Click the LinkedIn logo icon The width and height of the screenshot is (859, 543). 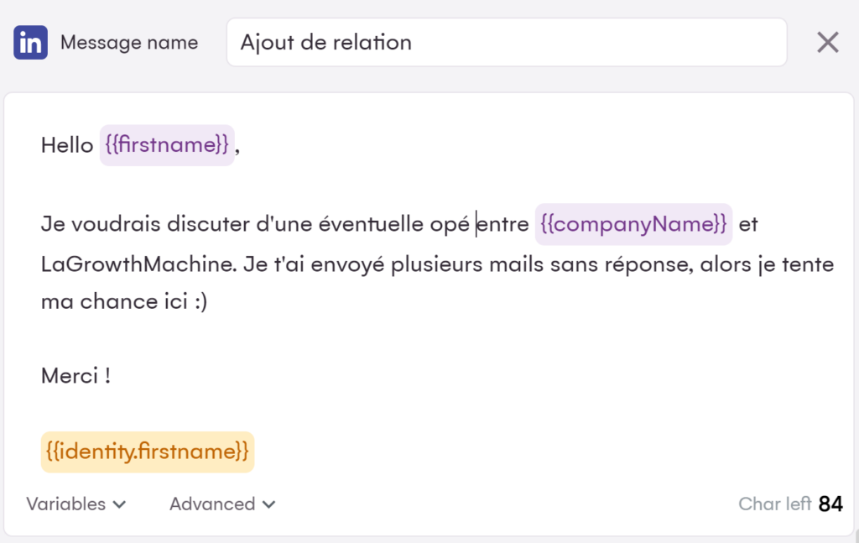(30, 43)
